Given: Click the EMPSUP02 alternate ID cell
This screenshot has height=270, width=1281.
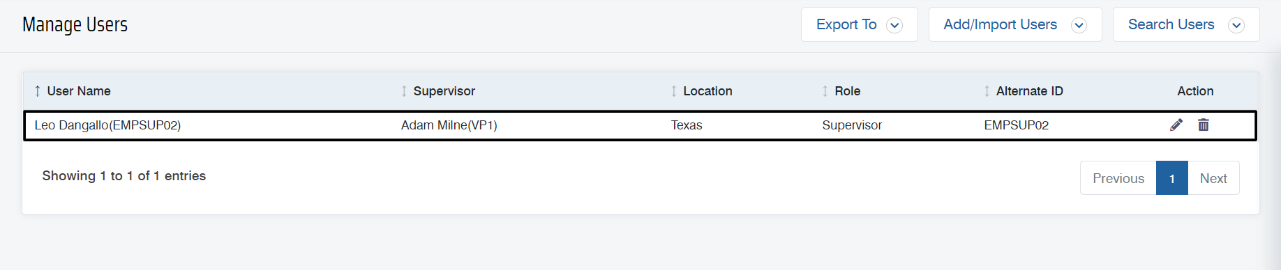Looking at the screenshot, I should pyautogui.click(x=1017, y=125).
